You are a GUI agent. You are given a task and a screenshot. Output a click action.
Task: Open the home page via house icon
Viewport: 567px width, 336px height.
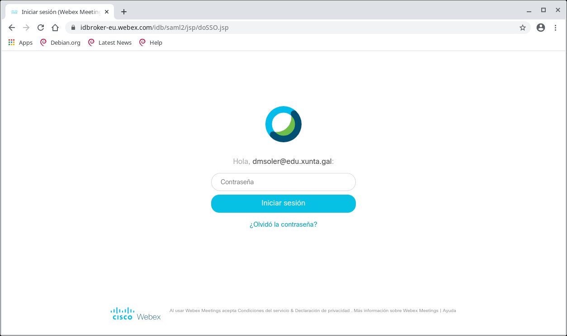(x=55, y=28)
